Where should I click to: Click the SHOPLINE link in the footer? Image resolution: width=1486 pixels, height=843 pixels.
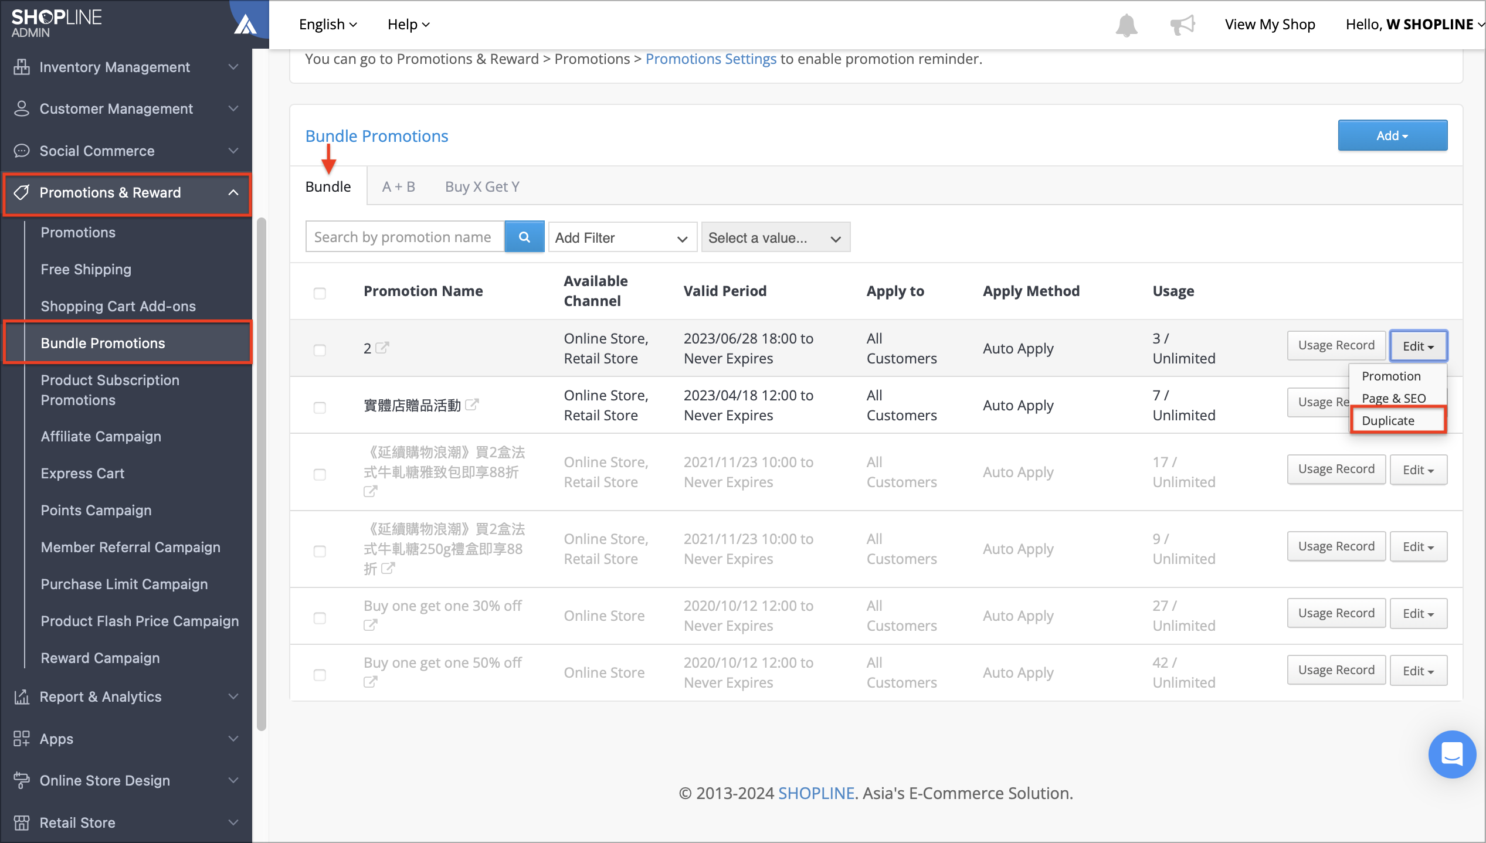coord(816,793)
